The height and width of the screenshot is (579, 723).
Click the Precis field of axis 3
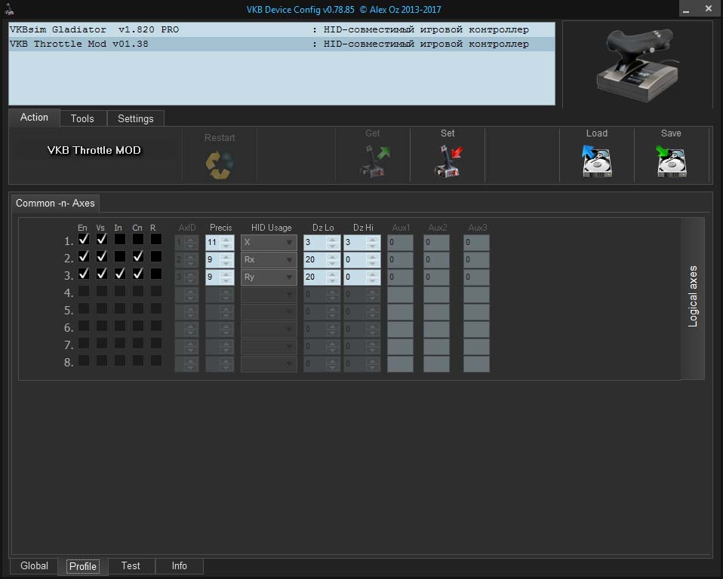coord(220,277)
